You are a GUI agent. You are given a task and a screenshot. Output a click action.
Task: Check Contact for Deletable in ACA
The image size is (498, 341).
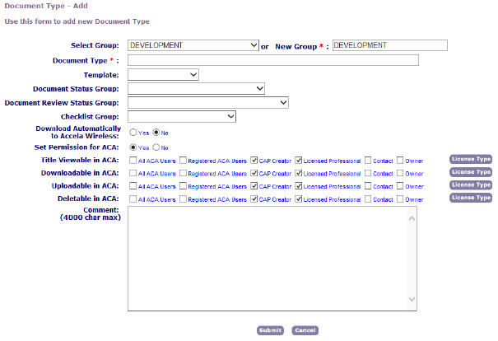coord(368,199)
